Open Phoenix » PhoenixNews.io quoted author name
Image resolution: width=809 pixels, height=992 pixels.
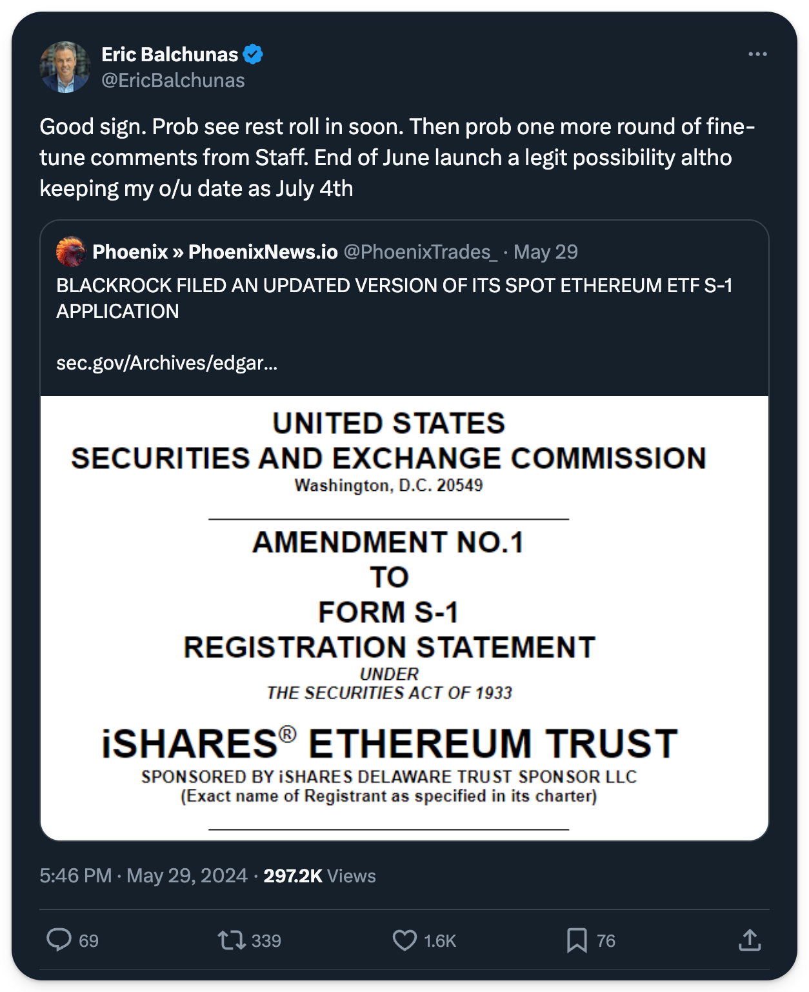(x=215, y=252)
